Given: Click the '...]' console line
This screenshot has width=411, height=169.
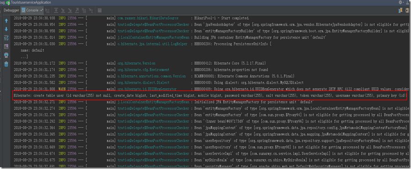Looking at the screenshot, I should [24, 56].
